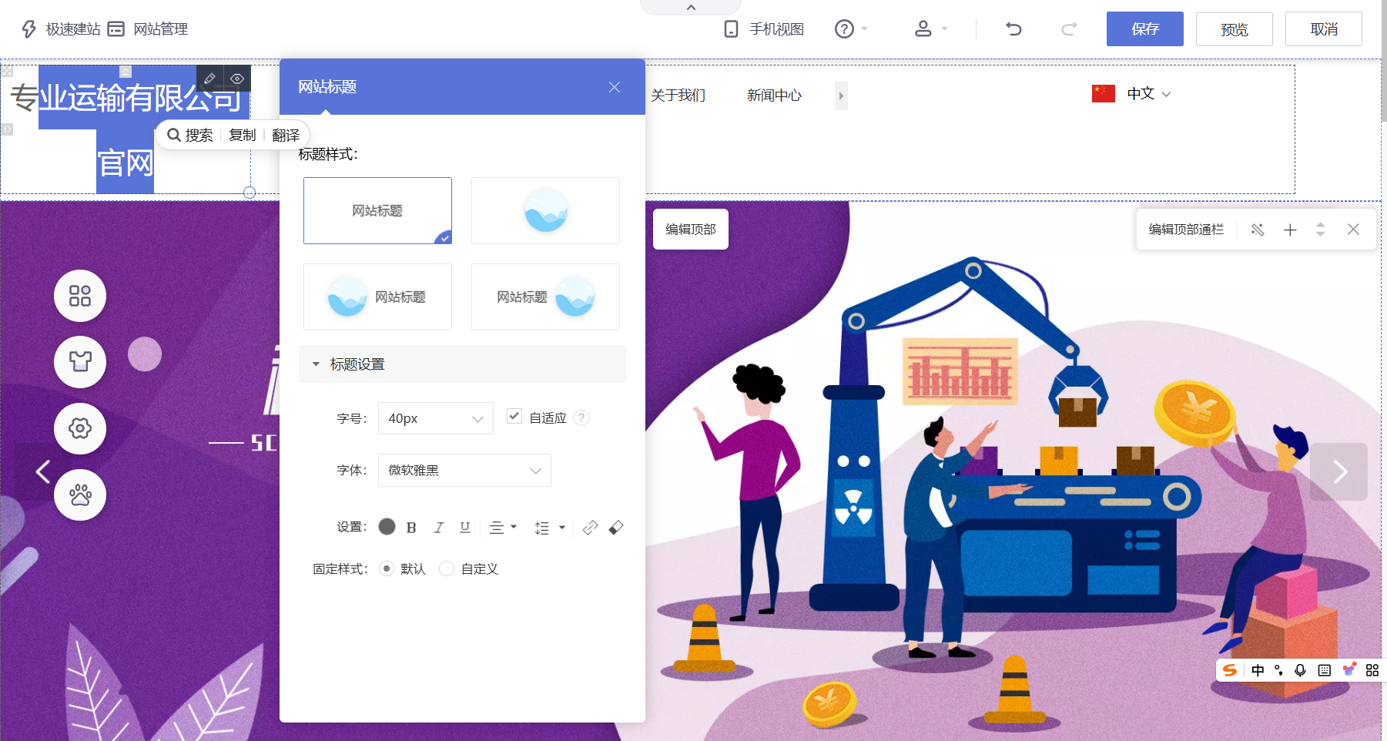The height and width of the screenshot is (741, 1387).
Task: Open the font color swatch in 设置 row
Action: coord(387,527)
